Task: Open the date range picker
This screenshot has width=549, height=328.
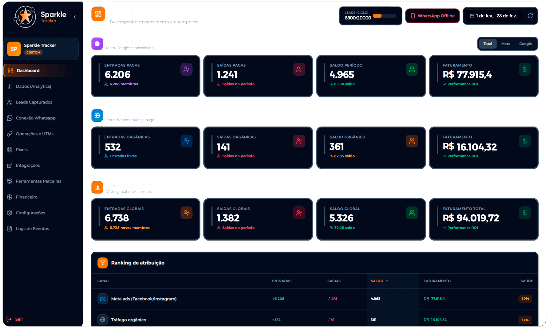Action: 493,16
